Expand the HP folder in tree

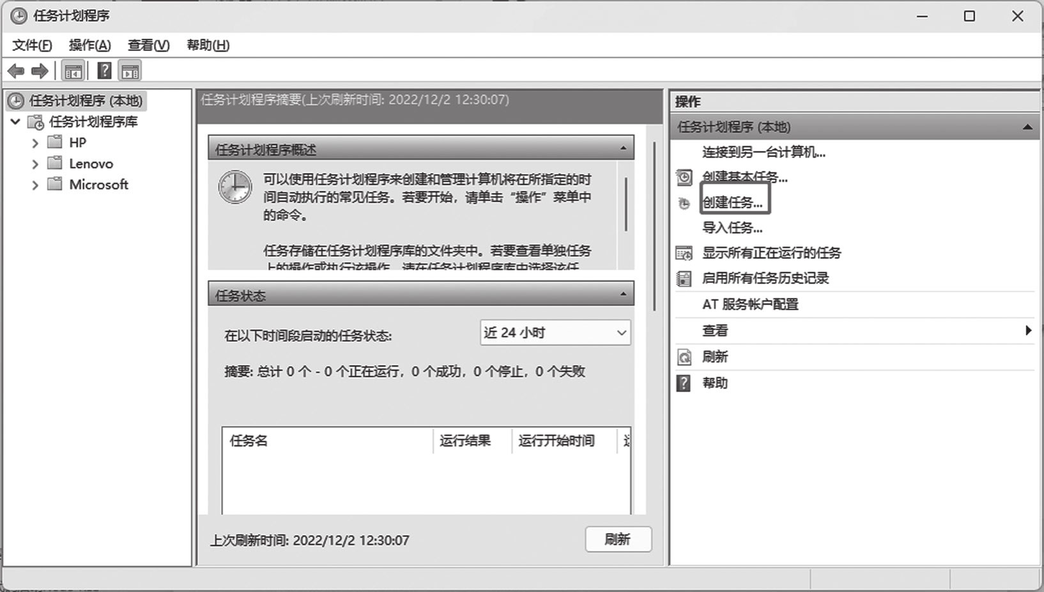pos(35,143)
